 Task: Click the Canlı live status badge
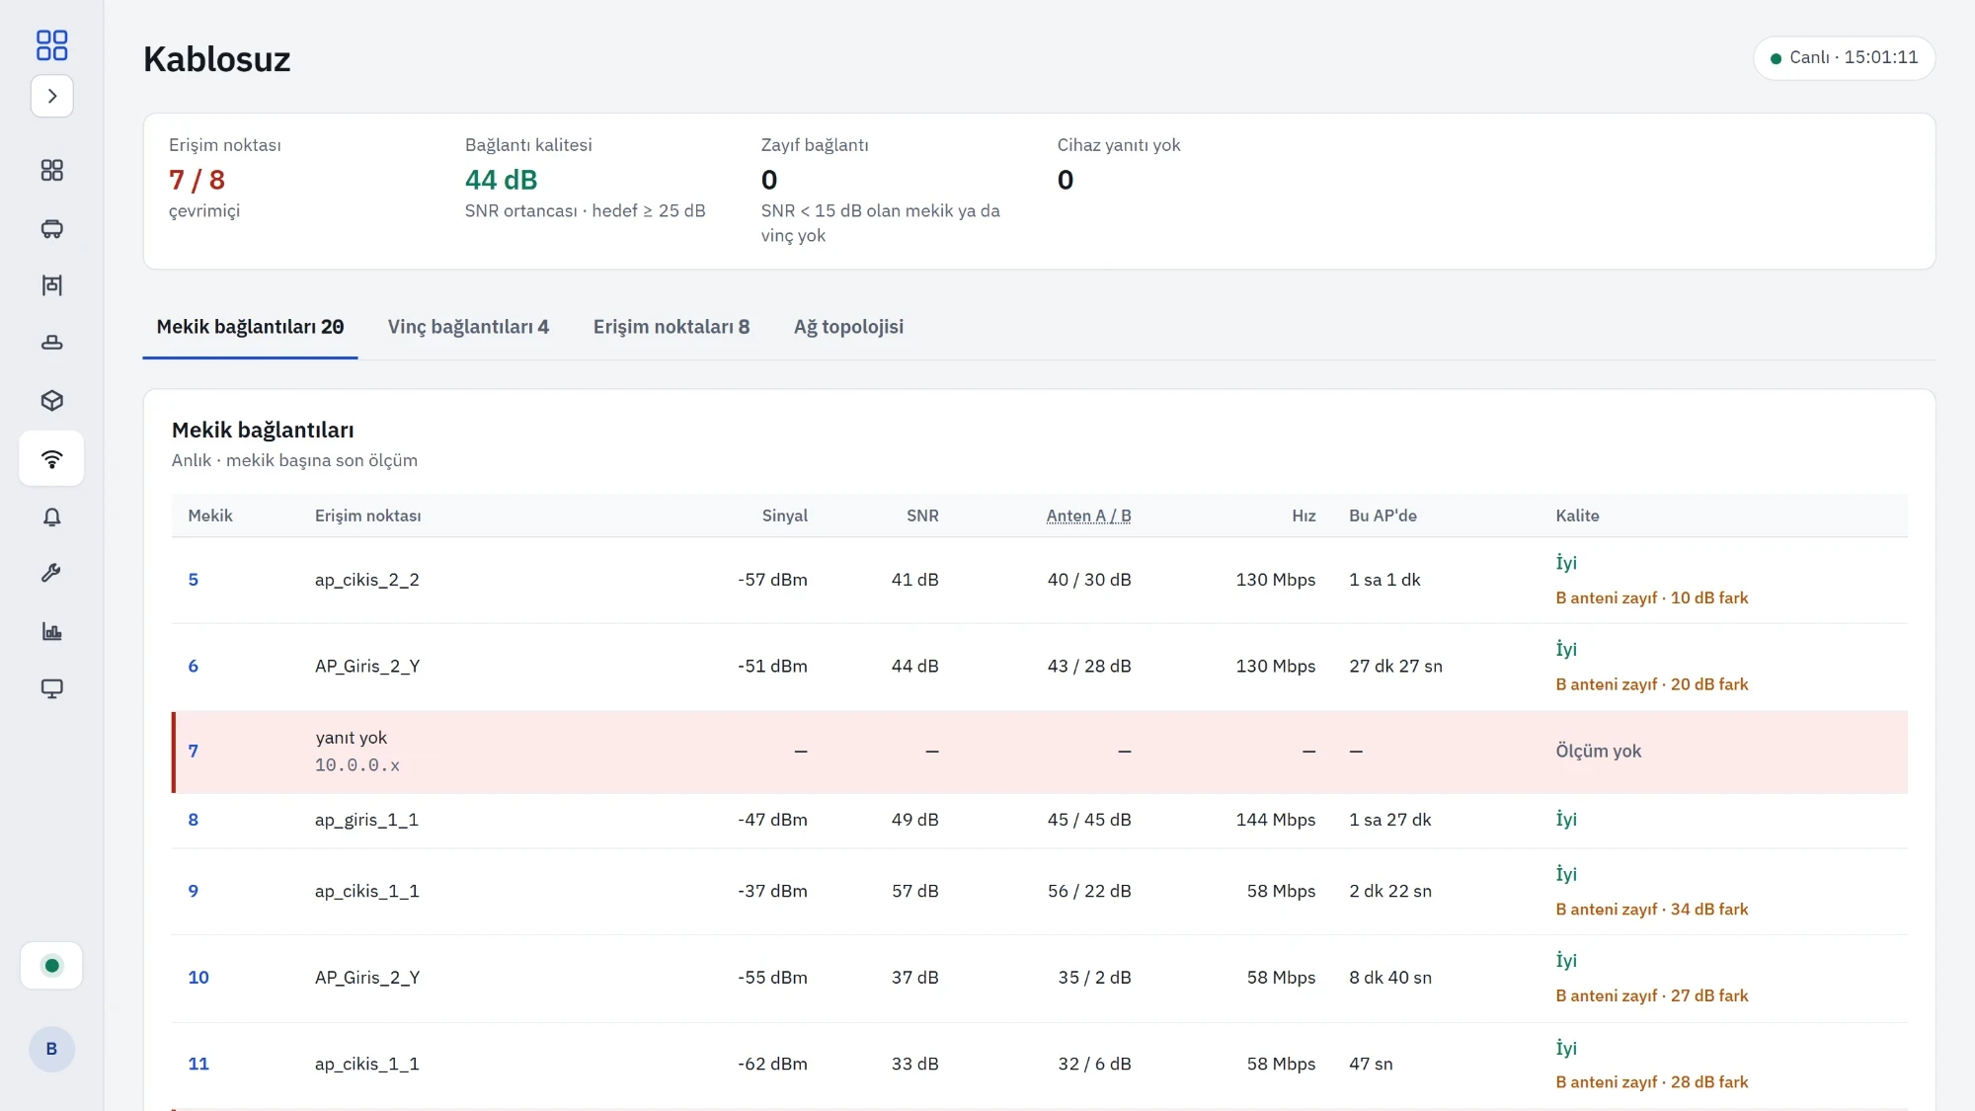[1844, 58]
